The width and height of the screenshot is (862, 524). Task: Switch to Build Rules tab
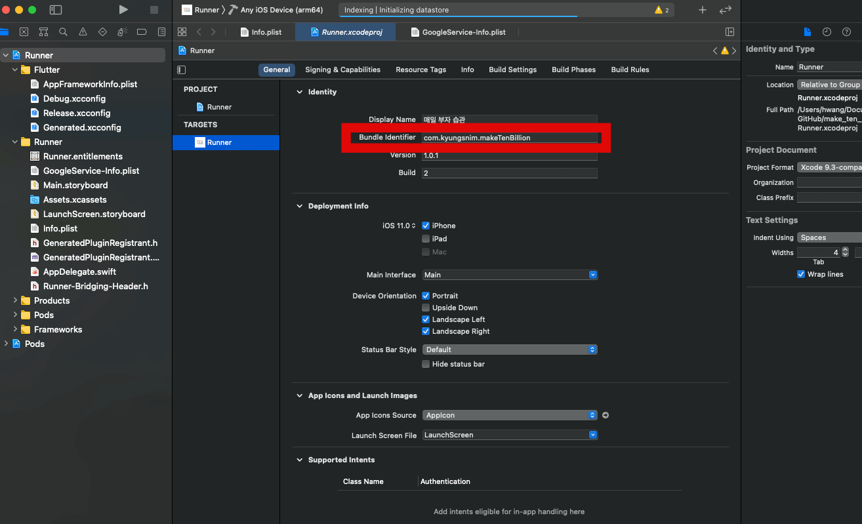[630, 70]
